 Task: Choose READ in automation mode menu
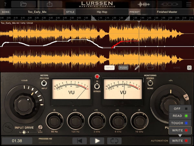(180, 116)
